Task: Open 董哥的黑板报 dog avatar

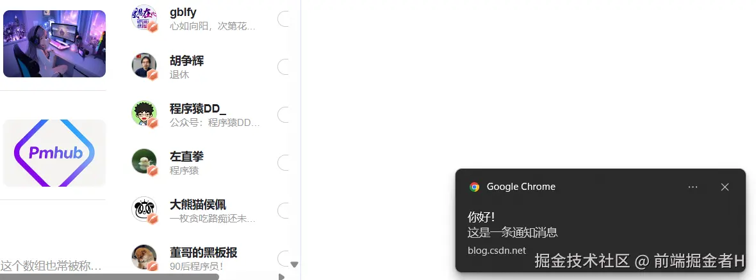Action: [x=144, y=258]
